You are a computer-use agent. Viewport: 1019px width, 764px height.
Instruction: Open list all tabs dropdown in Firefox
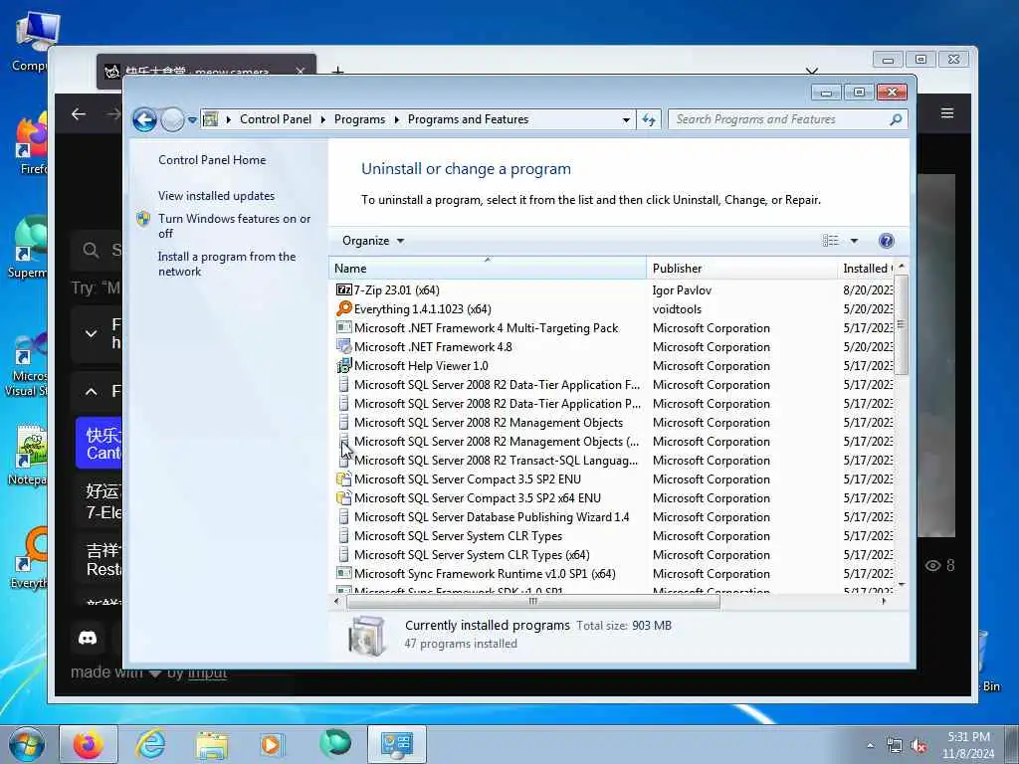coord(812,71)
